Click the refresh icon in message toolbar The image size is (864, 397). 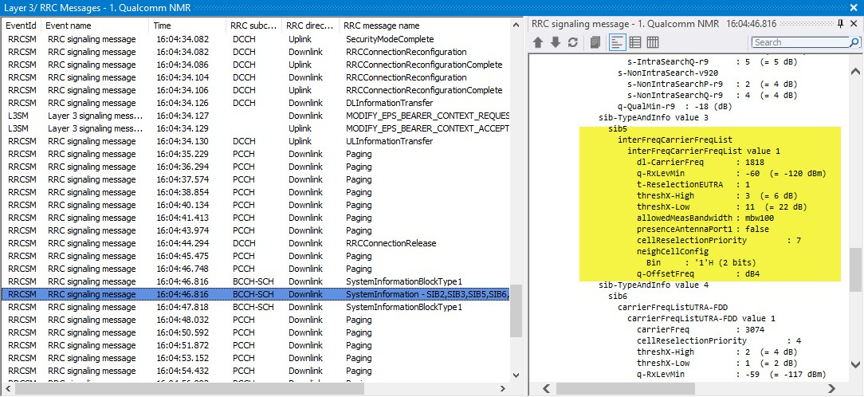pos(571,42)
